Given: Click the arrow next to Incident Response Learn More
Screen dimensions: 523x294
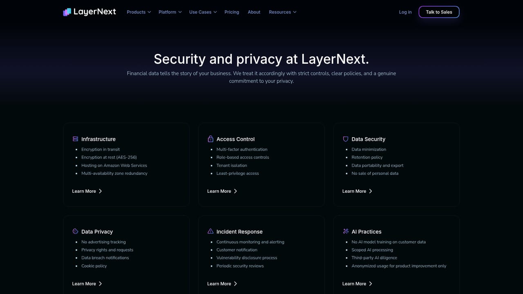Looking at the screenshot, I should click(x=235, y=284).
